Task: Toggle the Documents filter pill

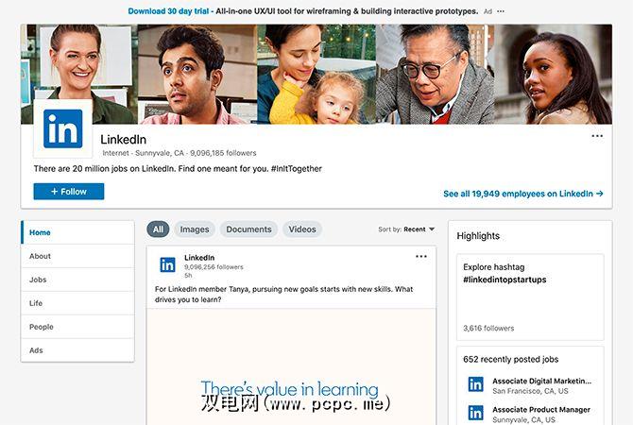Action: coord(248,229)
